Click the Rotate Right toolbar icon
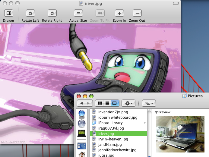 tap(52, 13)
